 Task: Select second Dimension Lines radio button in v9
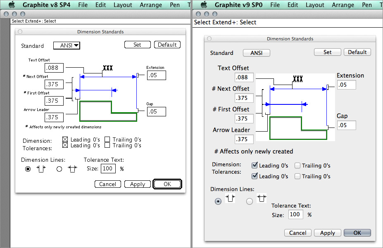[x=250, y=201]
